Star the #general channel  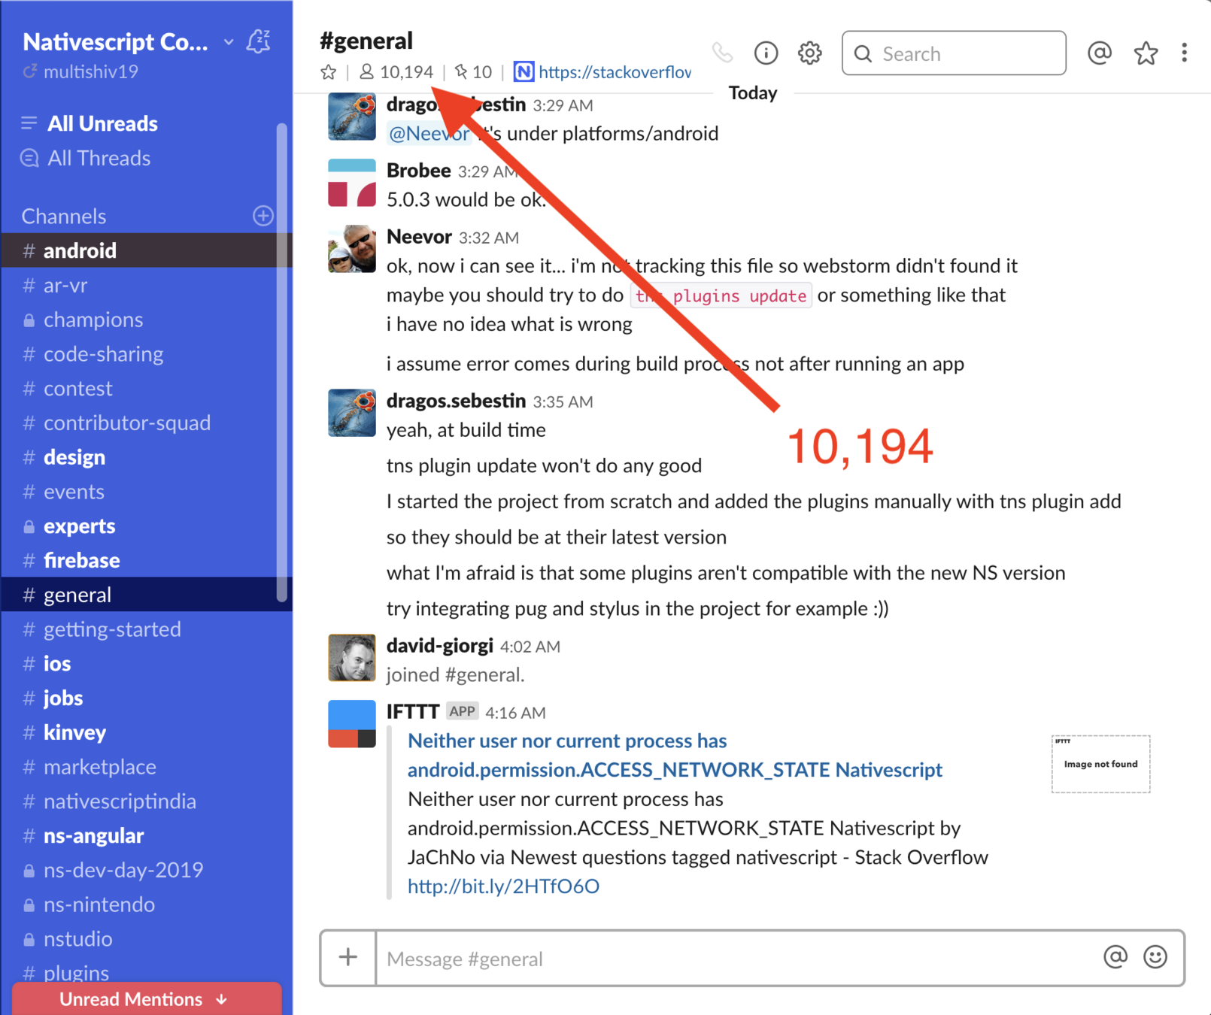[x=329, y=72]
